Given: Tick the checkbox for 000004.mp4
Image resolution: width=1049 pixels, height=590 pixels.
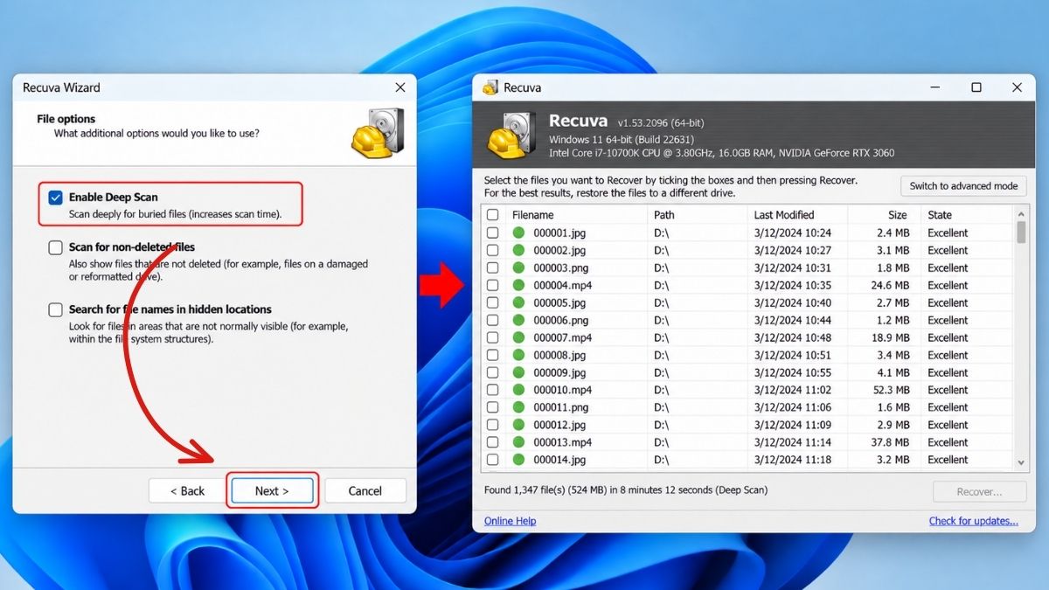Looking at the screenshot, I should pyautogui.click(x=493, y=285).
